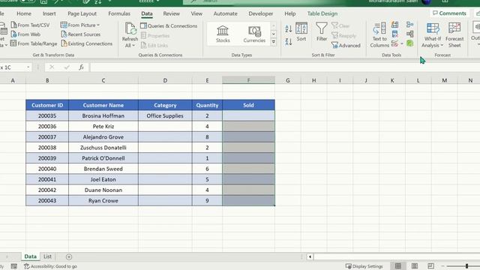Switch to the Formulas tab
The height and width of the screenshot is (270, 480).
119,13
